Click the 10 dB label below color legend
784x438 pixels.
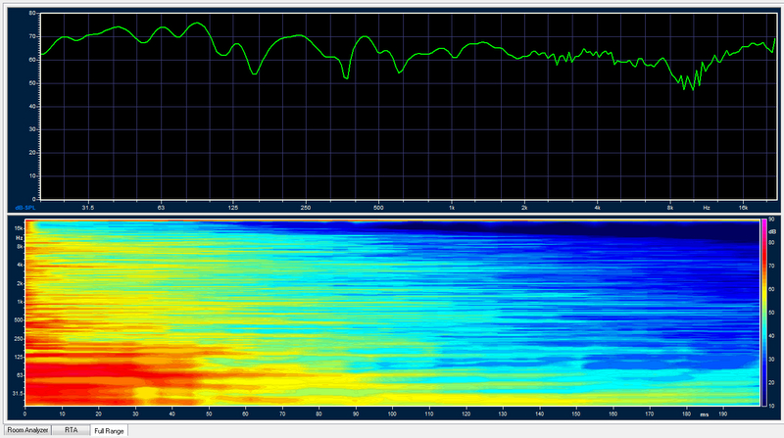tap(772, 406)
